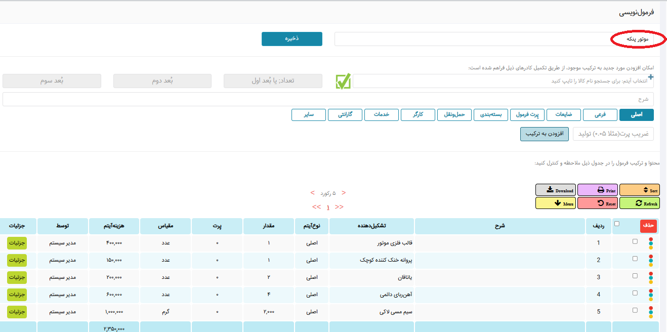Click the red حذف delete button
The image size is (667, 332).
pyautogui.click(x=648, y=226)
